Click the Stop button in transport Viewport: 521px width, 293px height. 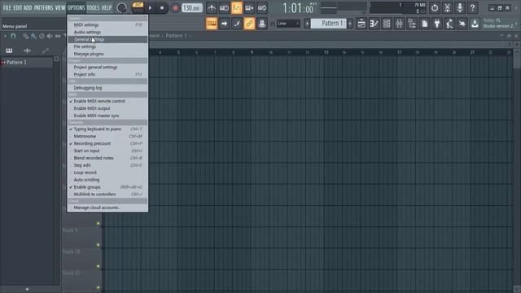[162, 7]
